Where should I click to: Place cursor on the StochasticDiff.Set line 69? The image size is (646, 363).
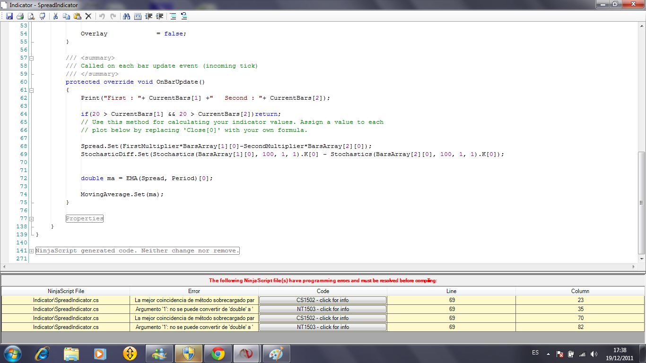[x=293, y=155]
